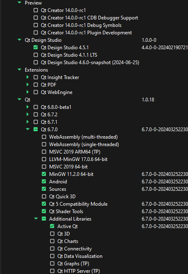Check the Qt 3D library
Image resolution: width=188 pixels, height=274 pixels.
point(52,233)
